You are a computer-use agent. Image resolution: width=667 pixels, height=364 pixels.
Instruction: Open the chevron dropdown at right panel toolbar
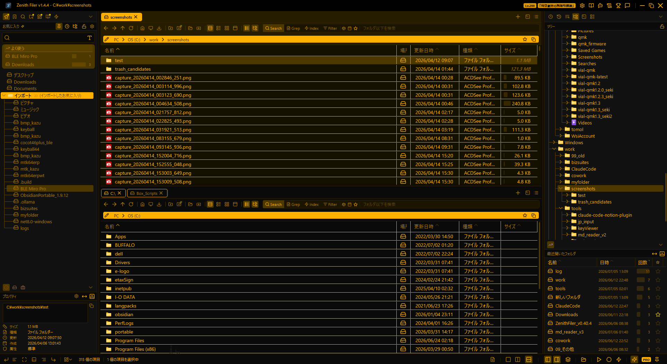tap(661, 17)
